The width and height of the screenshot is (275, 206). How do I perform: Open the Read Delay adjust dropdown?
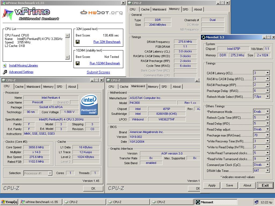tap(267, 130)
